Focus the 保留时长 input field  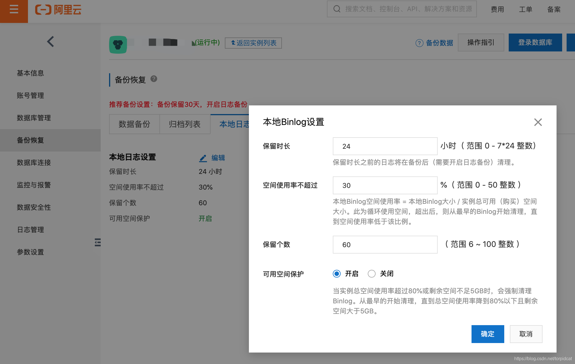pos(385,146)
